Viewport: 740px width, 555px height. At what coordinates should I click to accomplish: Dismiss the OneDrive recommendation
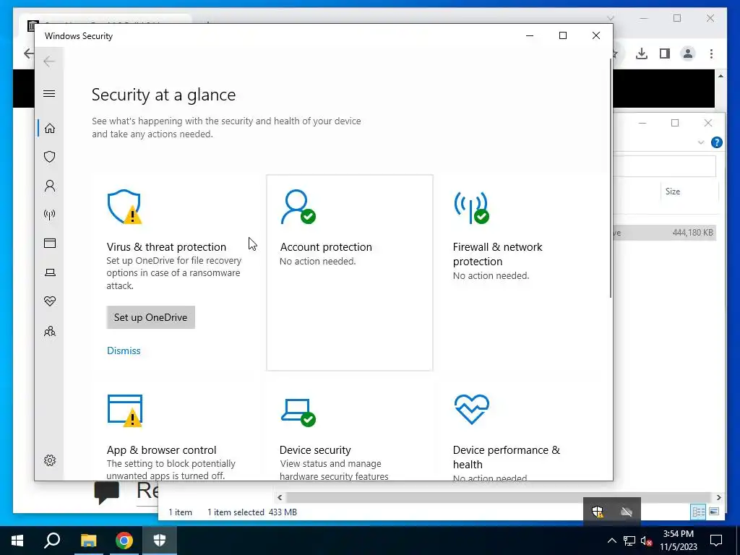point(124,350)
